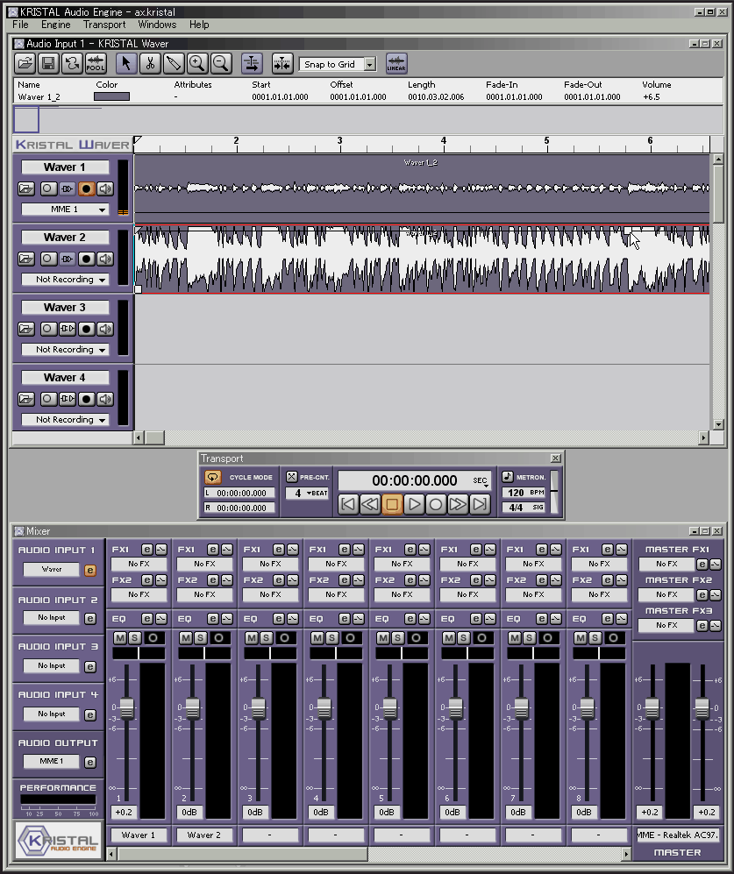Mute mixer channel 2
Image resolution: width=734 pixels, height=874 pixels.
click(x=185, y=637)
